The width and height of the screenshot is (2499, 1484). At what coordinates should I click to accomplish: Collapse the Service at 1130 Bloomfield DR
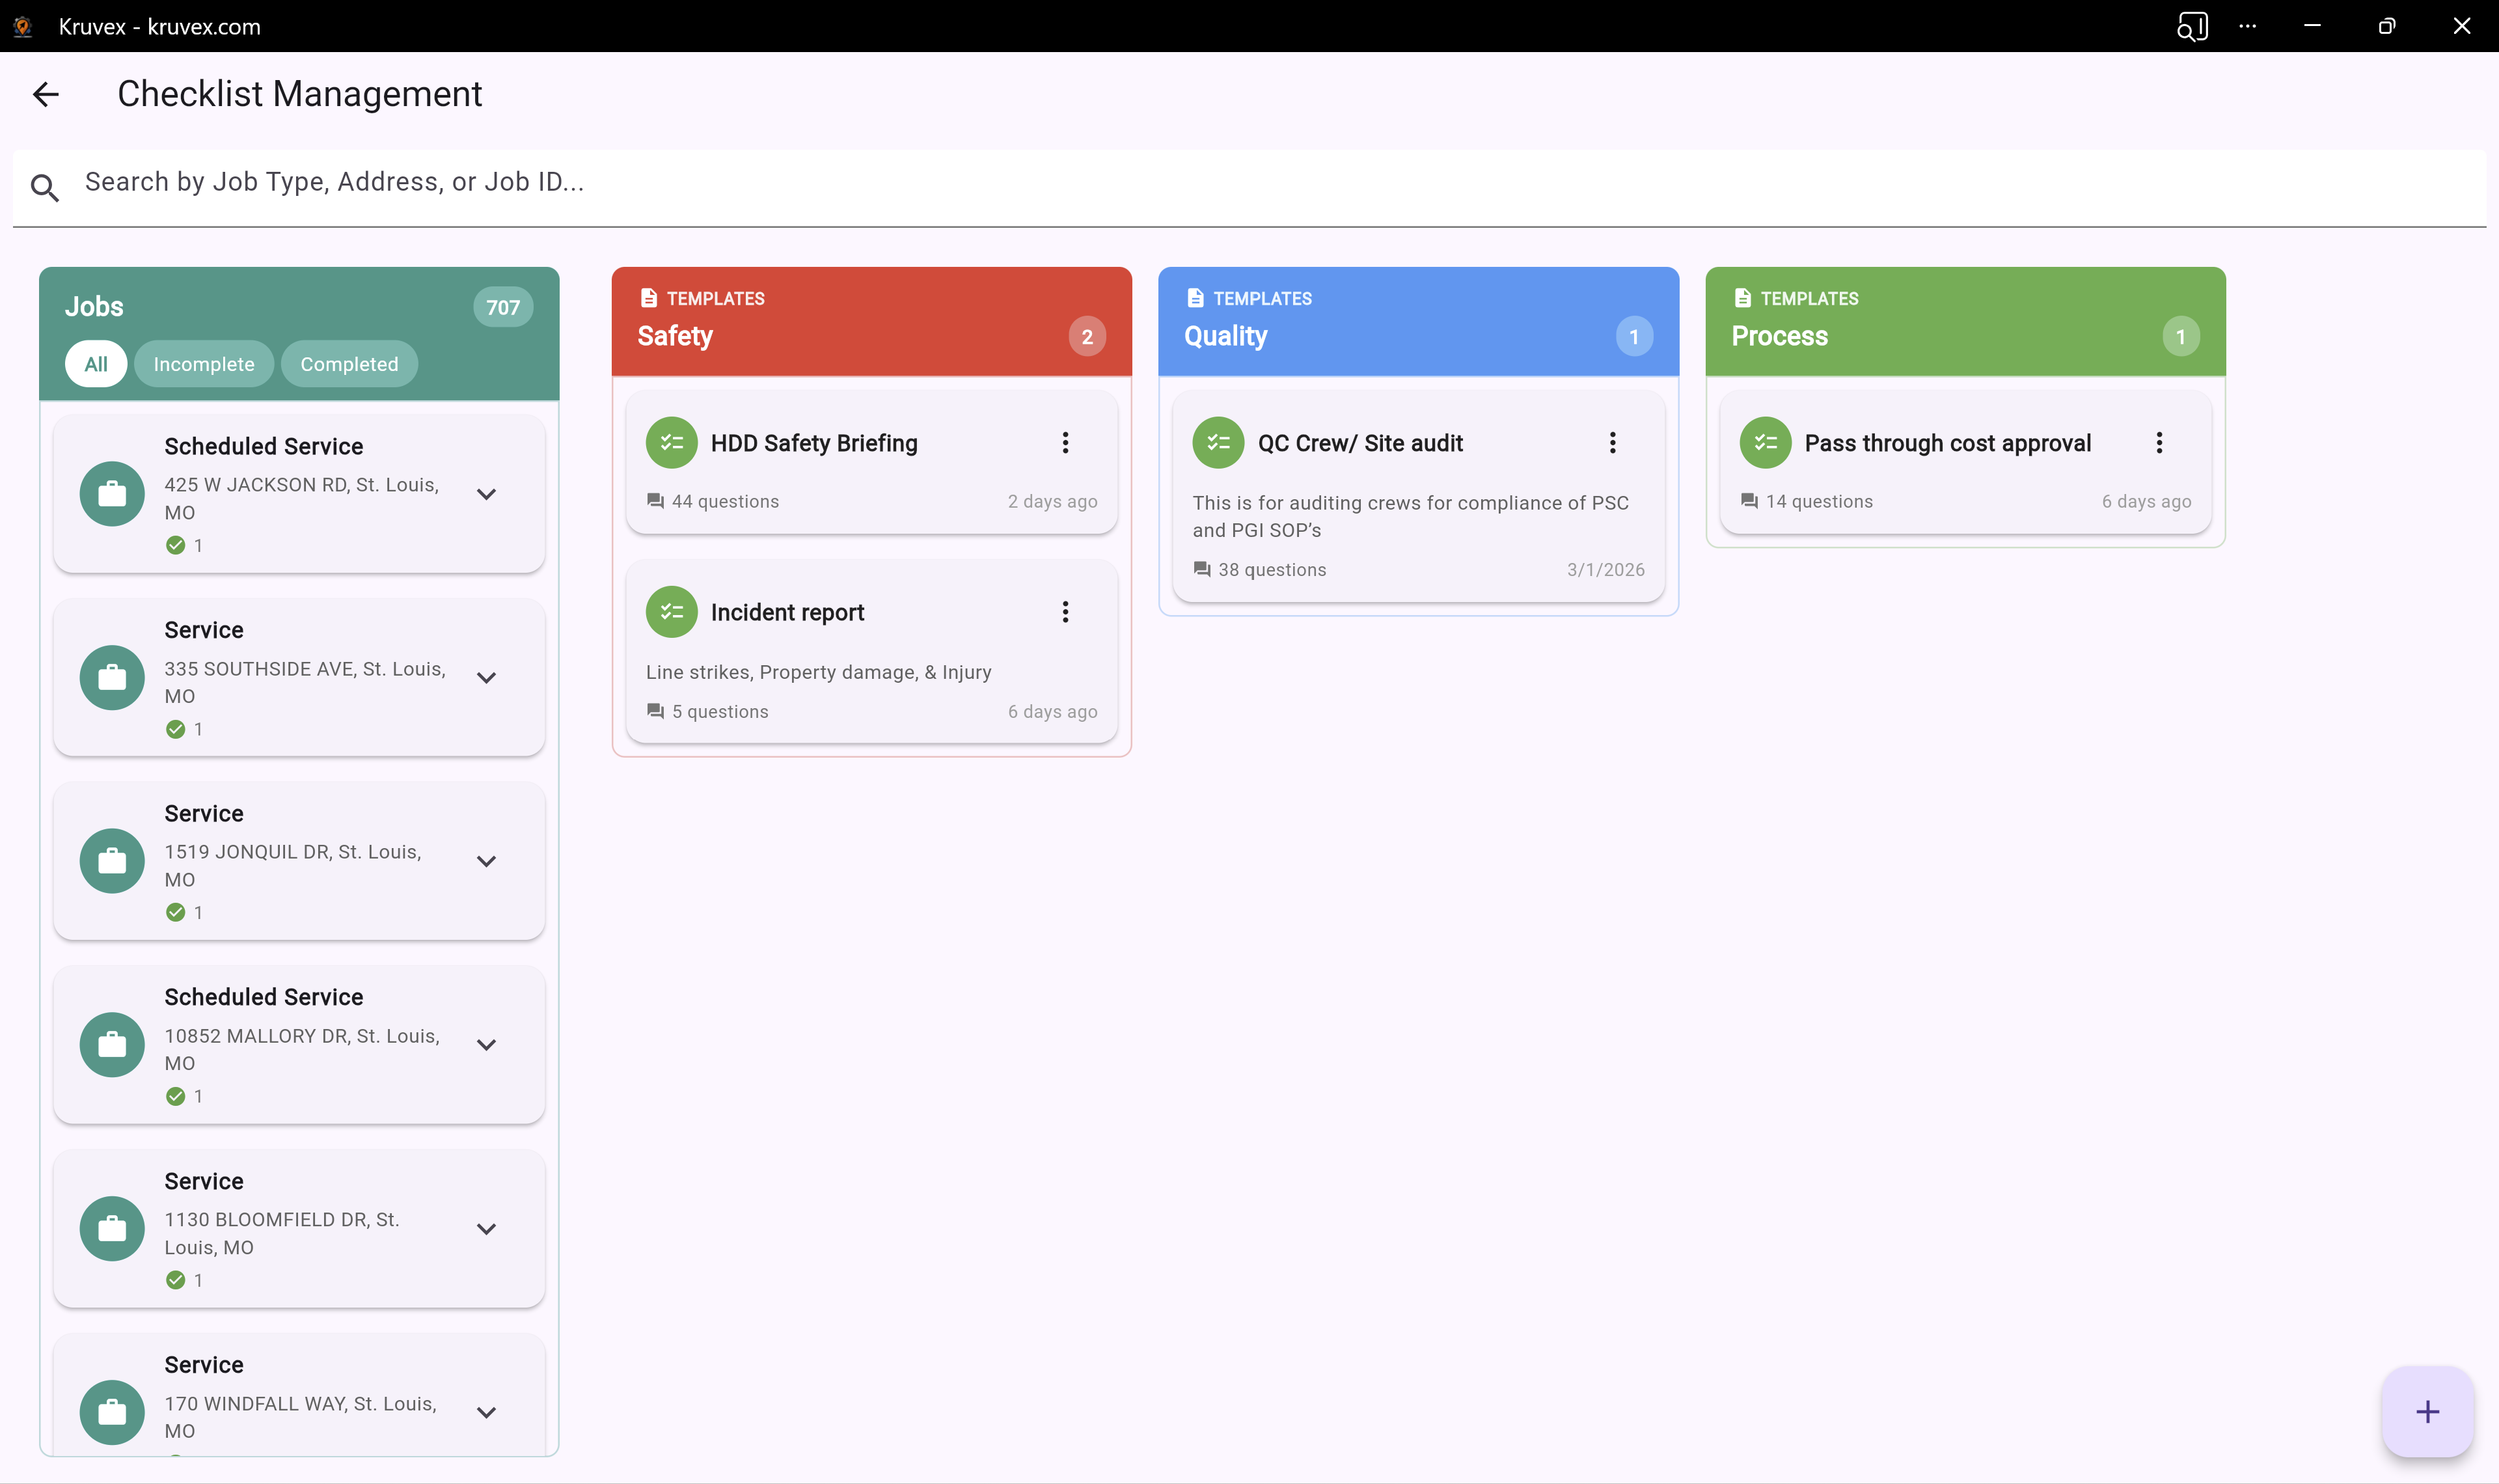point(487,1228)
